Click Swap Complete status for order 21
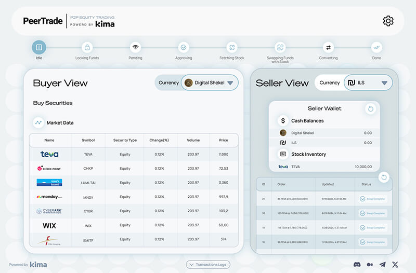 click(x=373, y=199)
